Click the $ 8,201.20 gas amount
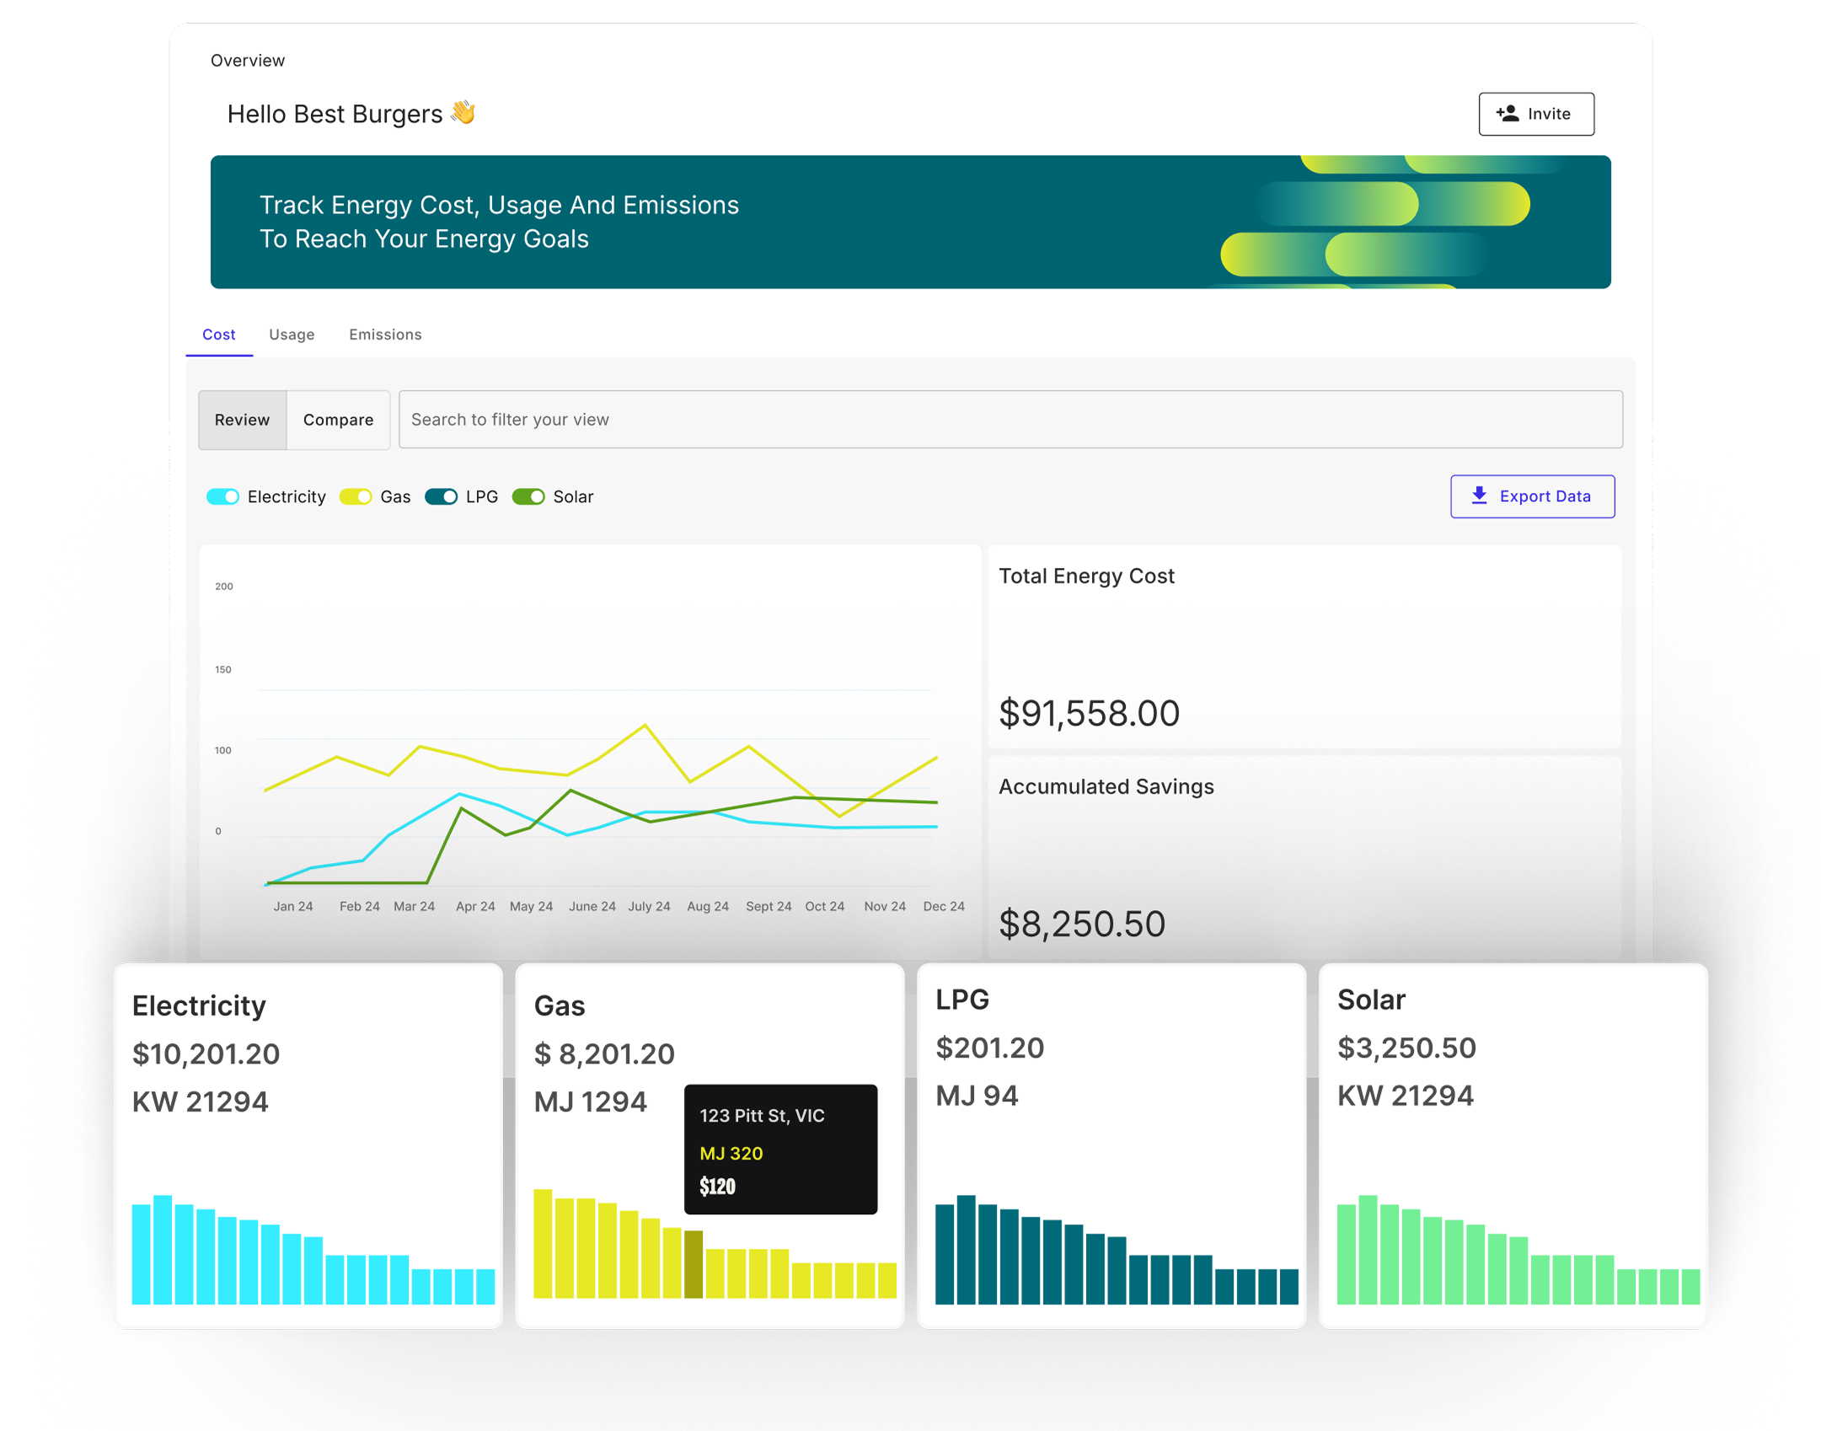Image resolution: width=1821 pixels, height=1431 pixels. 604,1053
